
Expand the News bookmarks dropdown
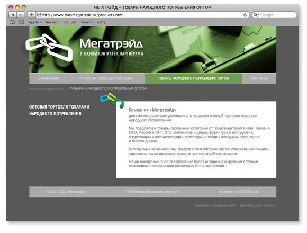click(87, 22)
